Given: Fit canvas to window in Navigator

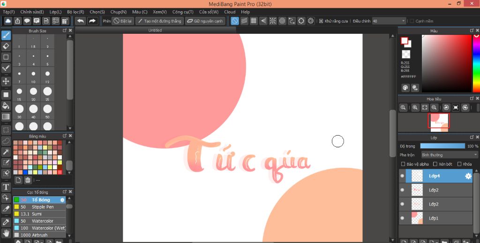Looking at the screenshot, I should point(425,107).
